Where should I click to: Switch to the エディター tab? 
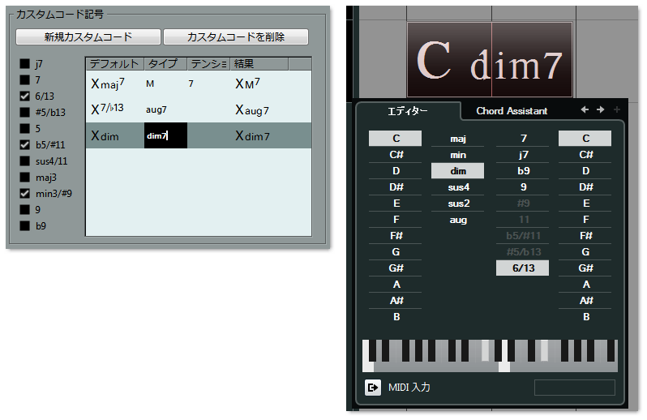408,111
